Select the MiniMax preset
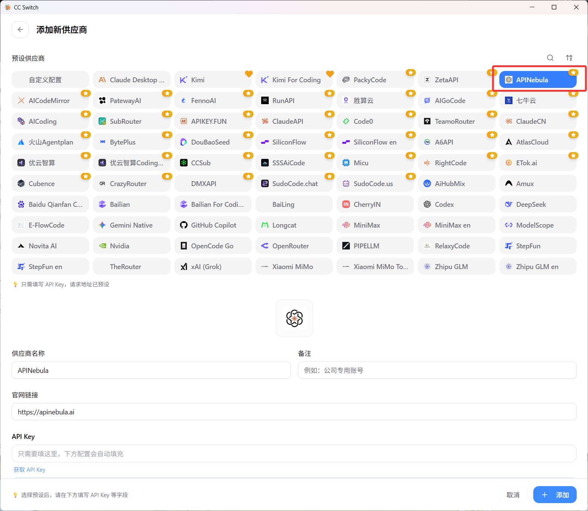Image resolution: width=588 pixels, height=511 pixels. [375, 225]
